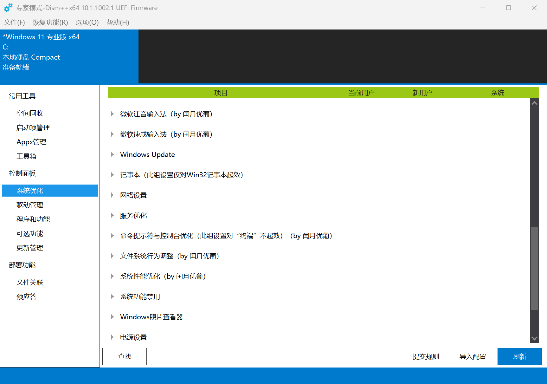Image resolution: width=547 pixels, height=384 pixels.
Task: Expand the 命令提示符与控制台优化 group arrow
Action: coord(112,236)
